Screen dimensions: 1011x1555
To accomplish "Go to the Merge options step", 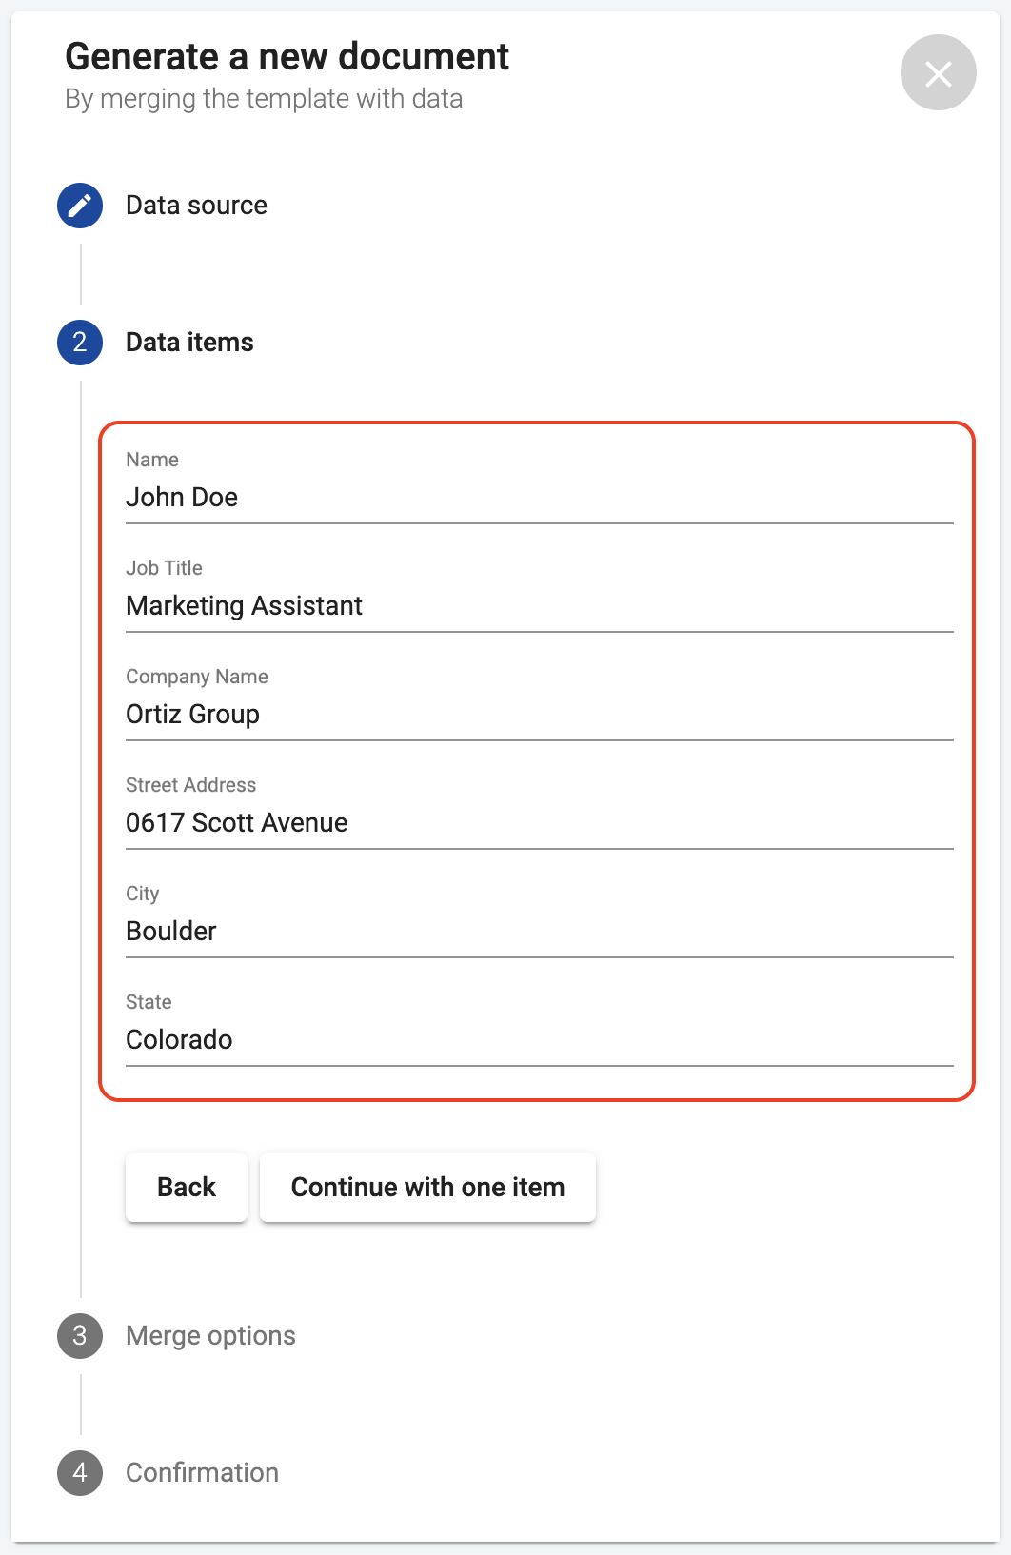I will click(x=210, y=1336).
